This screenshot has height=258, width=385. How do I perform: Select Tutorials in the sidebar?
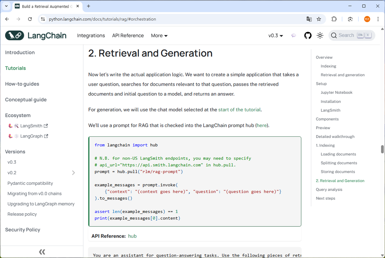(15, 68)
